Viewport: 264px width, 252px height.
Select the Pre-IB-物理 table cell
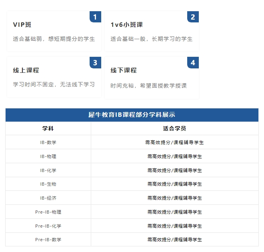48,212
